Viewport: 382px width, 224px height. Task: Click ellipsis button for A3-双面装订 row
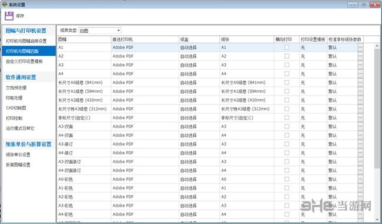[x=360, y=162]
